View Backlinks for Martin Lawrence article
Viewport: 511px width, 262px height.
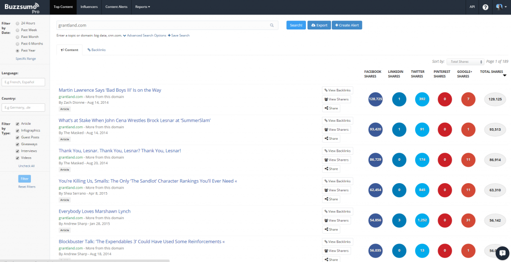coord(337,90)
